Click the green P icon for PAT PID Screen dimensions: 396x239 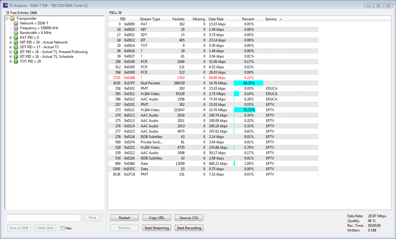tap(16, 38)
